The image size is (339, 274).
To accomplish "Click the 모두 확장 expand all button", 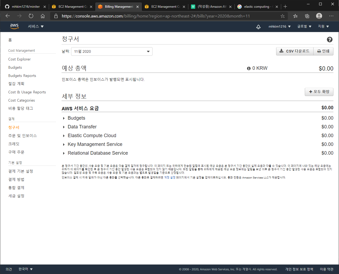I will click(x=319, y=92).
